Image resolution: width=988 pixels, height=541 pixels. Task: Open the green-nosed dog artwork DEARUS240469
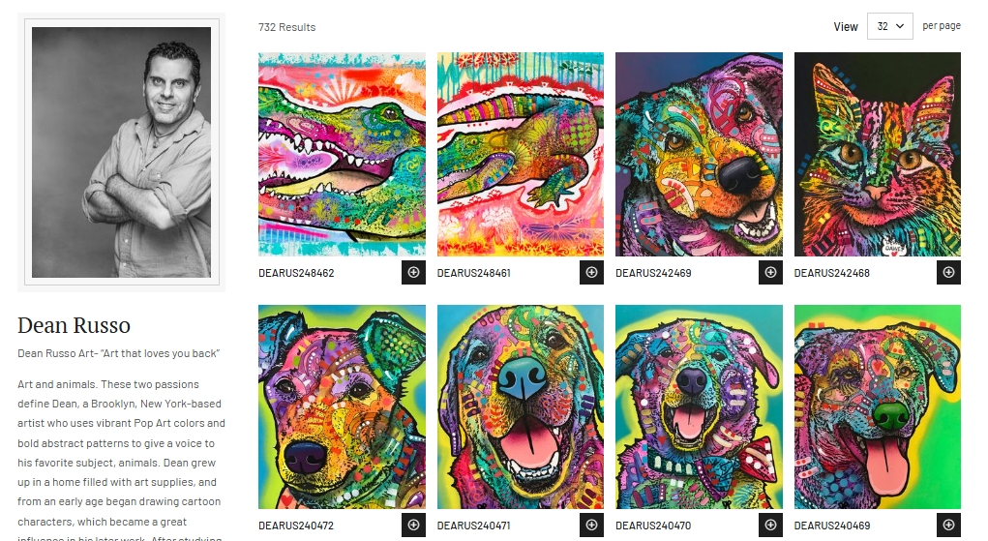click(x=877, y=406)
